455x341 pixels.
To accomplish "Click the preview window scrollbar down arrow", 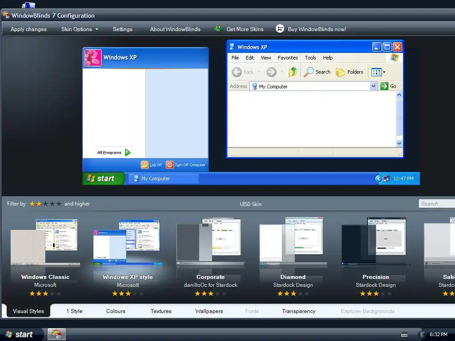I will click(399, 143).
